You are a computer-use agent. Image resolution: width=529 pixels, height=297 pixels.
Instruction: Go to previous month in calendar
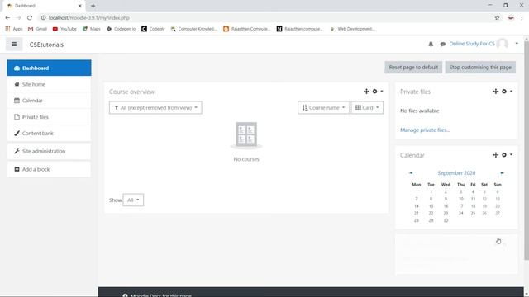click(411, 173)
